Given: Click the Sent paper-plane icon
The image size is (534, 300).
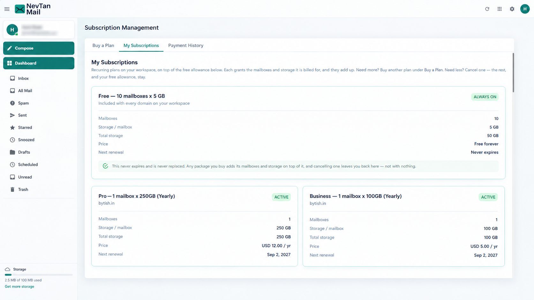Looking at the screenshot, I should (x=12, y=115).
